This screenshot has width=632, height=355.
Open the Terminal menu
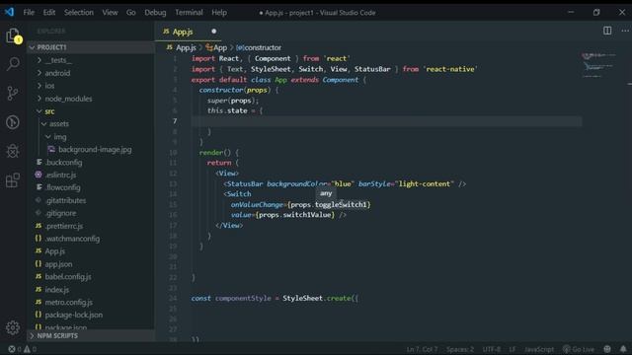point(189,13)
